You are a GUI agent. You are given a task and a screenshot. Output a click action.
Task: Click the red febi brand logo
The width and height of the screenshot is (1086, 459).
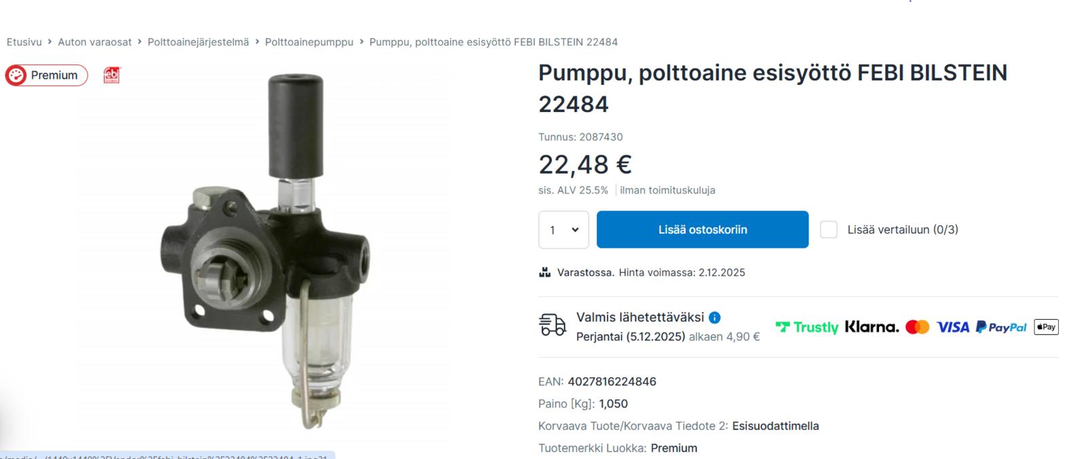tap(111, 75)
